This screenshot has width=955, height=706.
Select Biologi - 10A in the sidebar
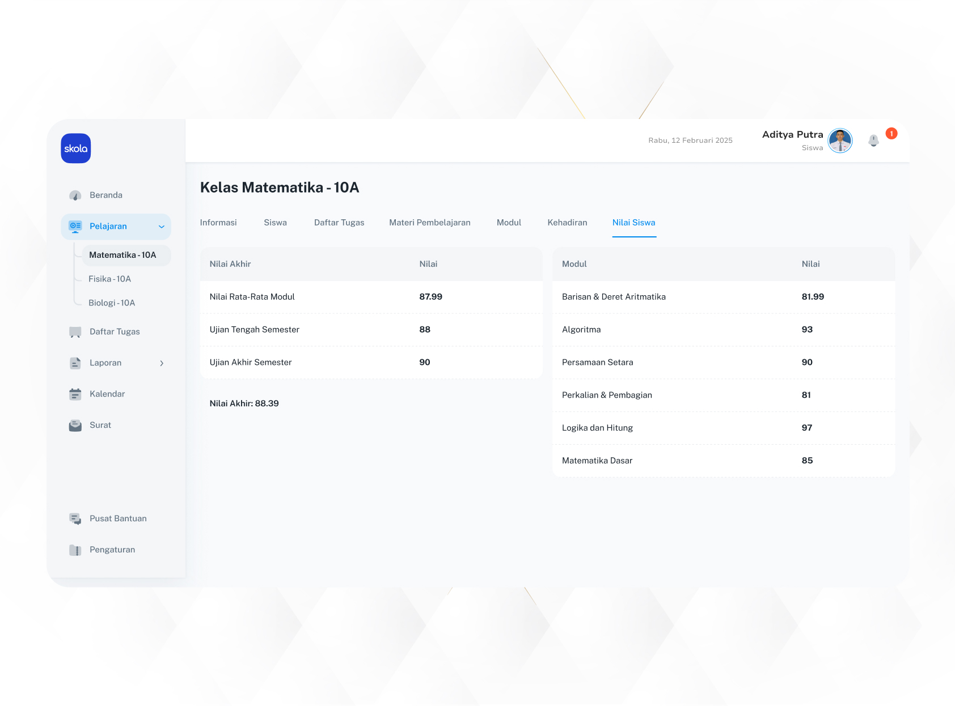pos(112,303)
